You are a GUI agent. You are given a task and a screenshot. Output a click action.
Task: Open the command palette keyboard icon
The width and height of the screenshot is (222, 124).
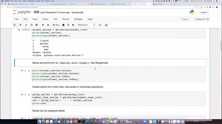pos(100,25)
